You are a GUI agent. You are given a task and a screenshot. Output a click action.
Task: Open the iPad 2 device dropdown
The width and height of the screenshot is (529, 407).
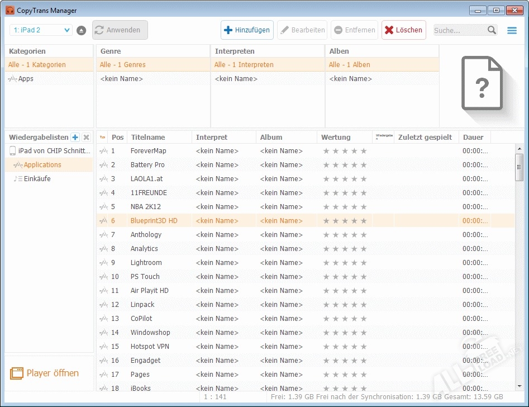click(x=41, y=30)
